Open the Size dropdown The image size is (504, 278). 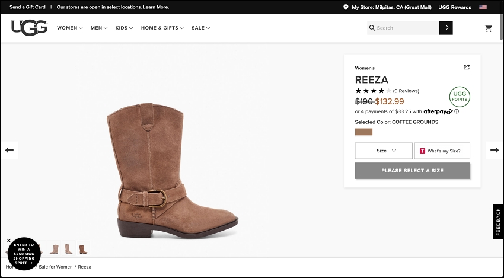(x=384, y=151)
